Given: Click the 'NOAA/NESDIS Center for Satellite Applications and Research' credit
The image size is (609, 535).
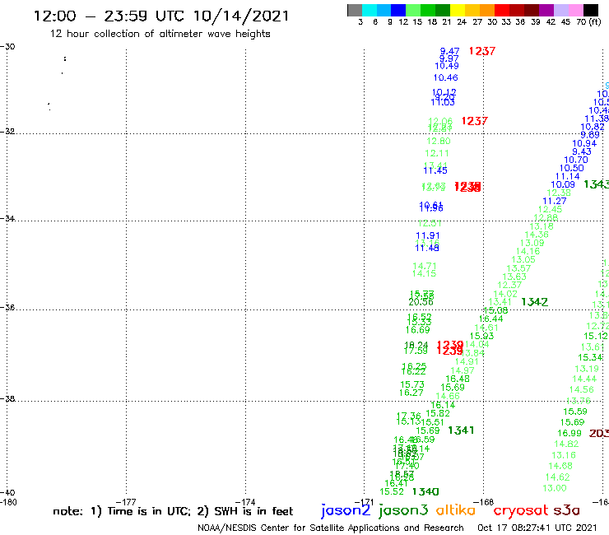Looking at the screenshot, I should [331, 528].
